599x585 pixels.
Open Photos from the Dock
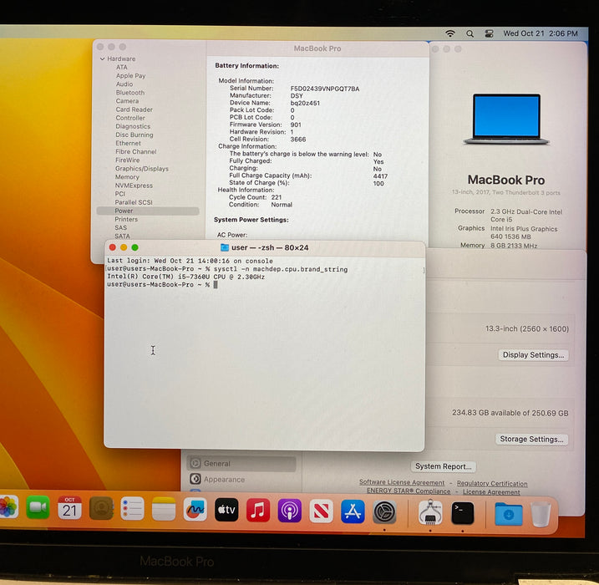(8, 507)
